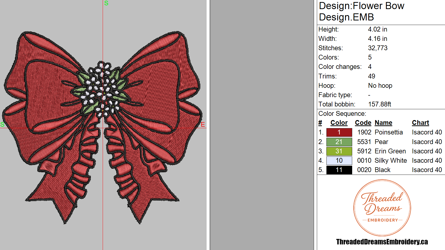Viewport: 445px width, 250px height.
Task: Click the Silky White color swatch 10
Action: (x=339, y=160)
